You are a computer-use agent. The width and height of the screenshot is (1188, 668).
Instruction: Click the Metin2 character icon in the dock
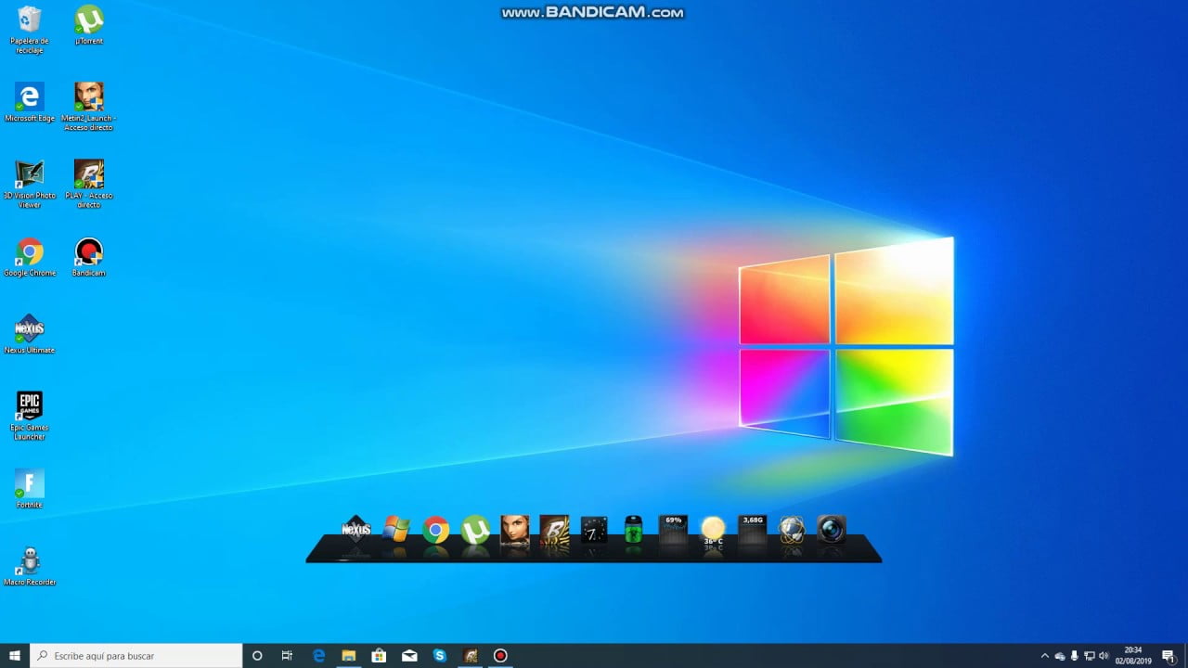(515, 530)
